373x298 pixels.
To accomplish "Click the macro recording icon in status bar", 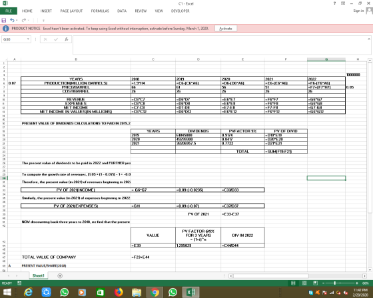I will tap(19, 283).
